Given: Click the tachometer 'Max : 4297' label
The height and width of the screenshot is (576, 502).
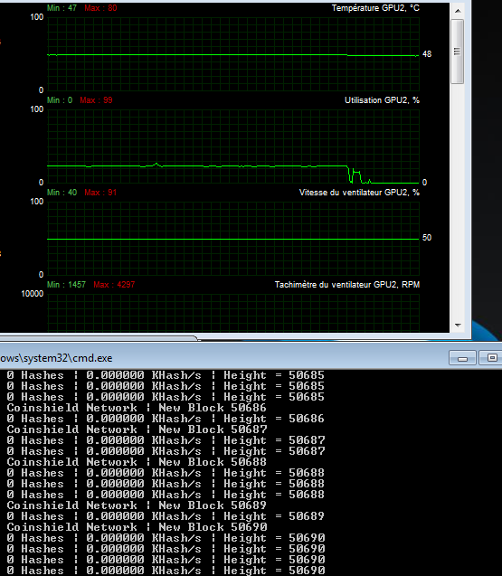Looking at the screenshot, I should [x=114, y=285].
